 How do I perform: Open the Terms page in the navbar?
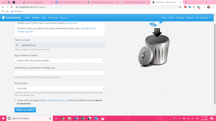click(171, 18)
